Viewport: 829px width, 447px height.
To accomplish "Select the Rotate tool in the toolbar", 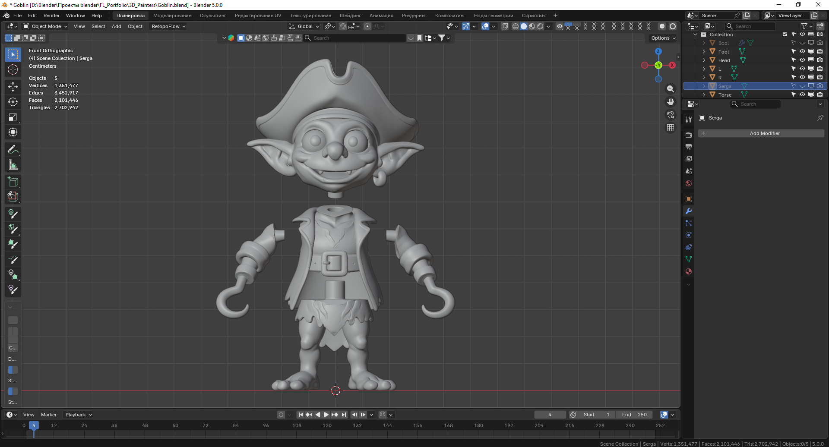I will 13,102.
